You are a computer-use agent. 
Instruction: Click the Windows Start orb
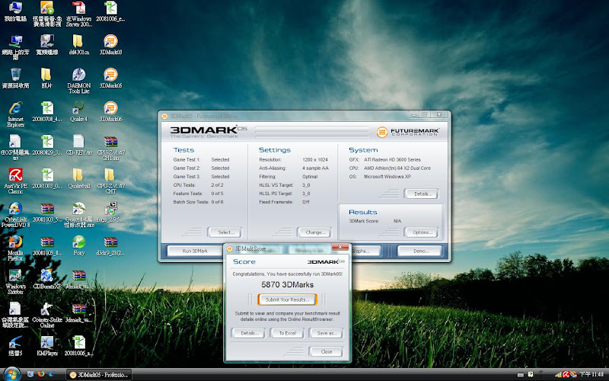coord(10,374)
